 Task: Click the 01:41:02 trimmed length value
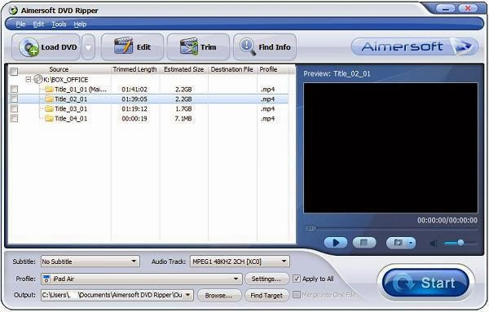134,90
